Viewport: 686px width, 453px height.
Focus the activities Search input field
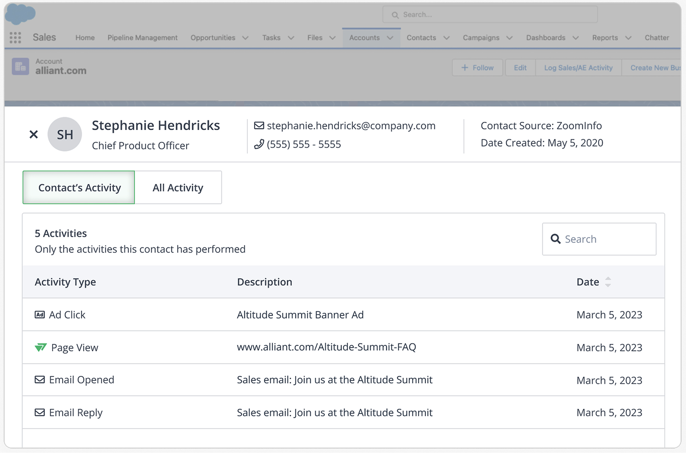[x=599, y=239]
